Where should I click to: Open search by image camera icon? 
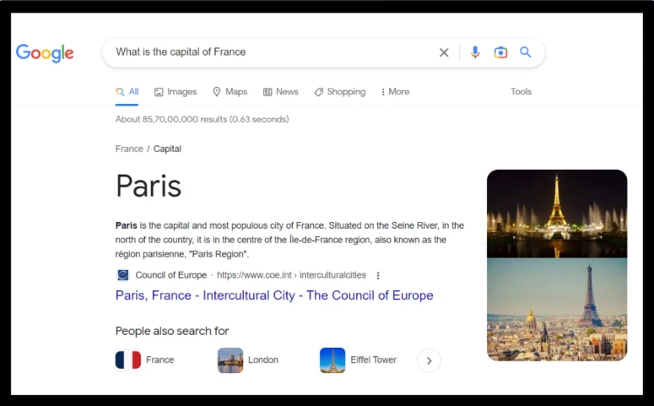coord(500,52)
